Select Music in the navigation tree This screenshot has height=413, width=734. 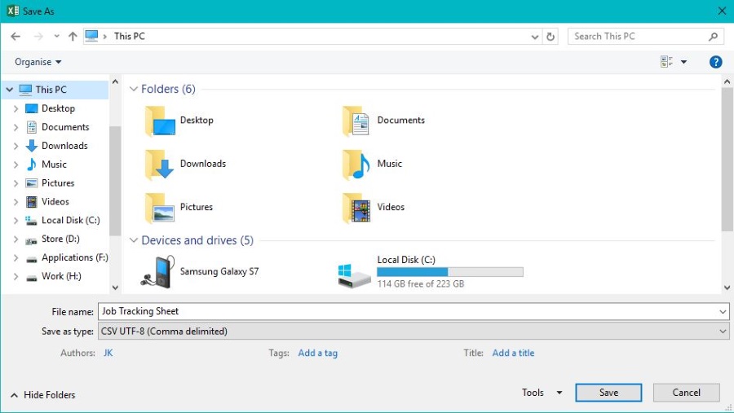tap(54, 165)
